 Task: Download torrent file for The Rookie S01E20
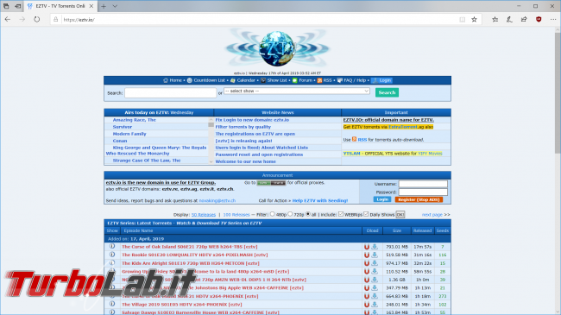375,255
